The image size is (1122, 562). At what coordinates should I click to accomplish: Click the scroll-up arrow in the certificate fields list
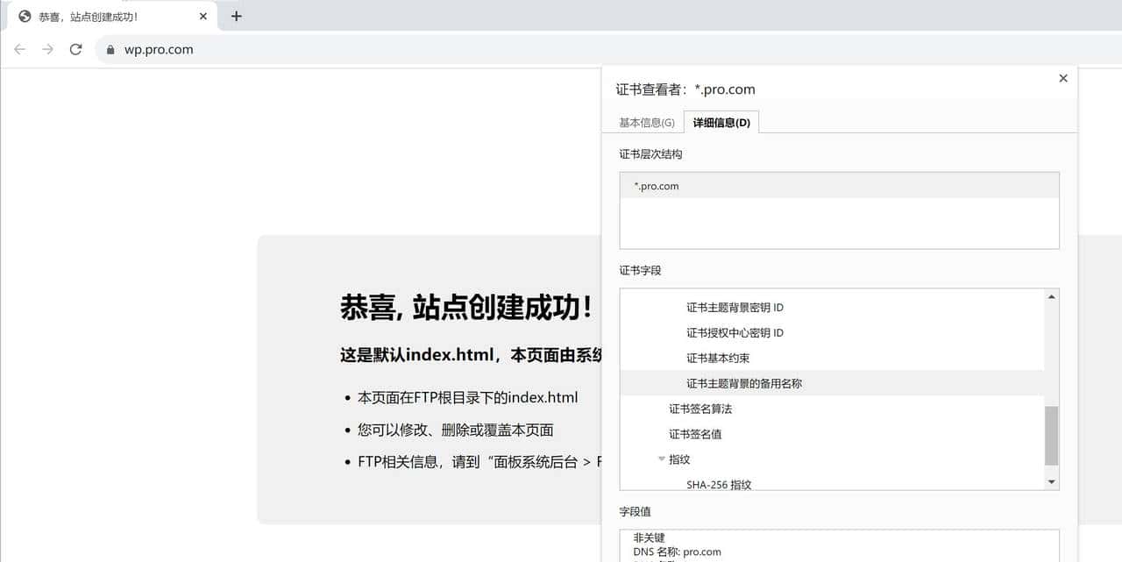tap(1051, 295)
